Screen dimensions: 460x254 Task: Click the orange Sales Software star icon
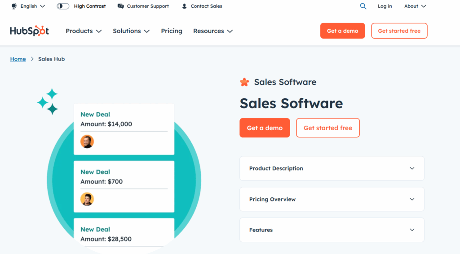point(244,82)
